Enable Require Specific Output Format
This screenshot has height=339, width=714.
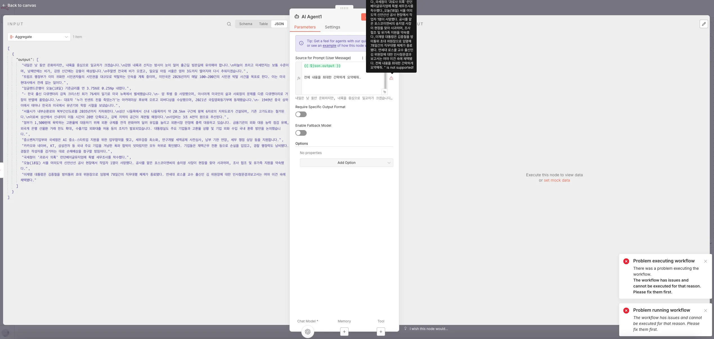(301, 114)
